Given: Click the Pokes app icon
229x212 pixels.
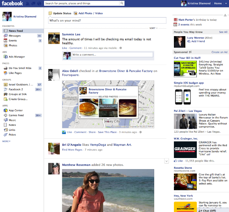Looking at the screenshot, I should 6,135.
